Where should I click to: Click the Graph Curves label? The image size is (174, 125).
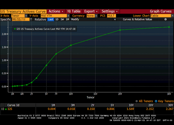161,11
